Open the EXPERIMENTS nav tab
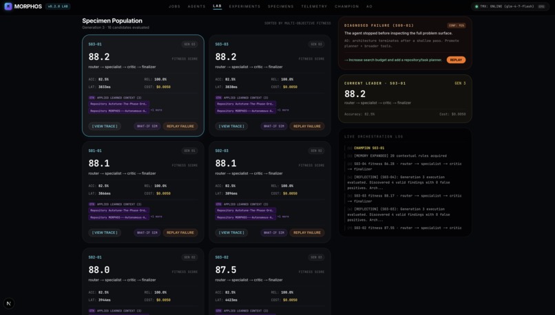This screenshot has width=555, height=315. click(244, 6)
